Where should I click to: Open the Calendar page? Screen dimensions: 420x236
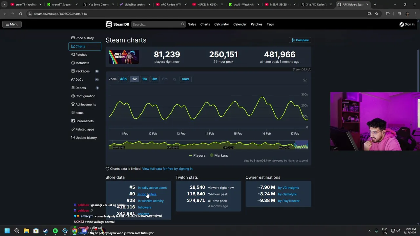click(x=240, y=24)
